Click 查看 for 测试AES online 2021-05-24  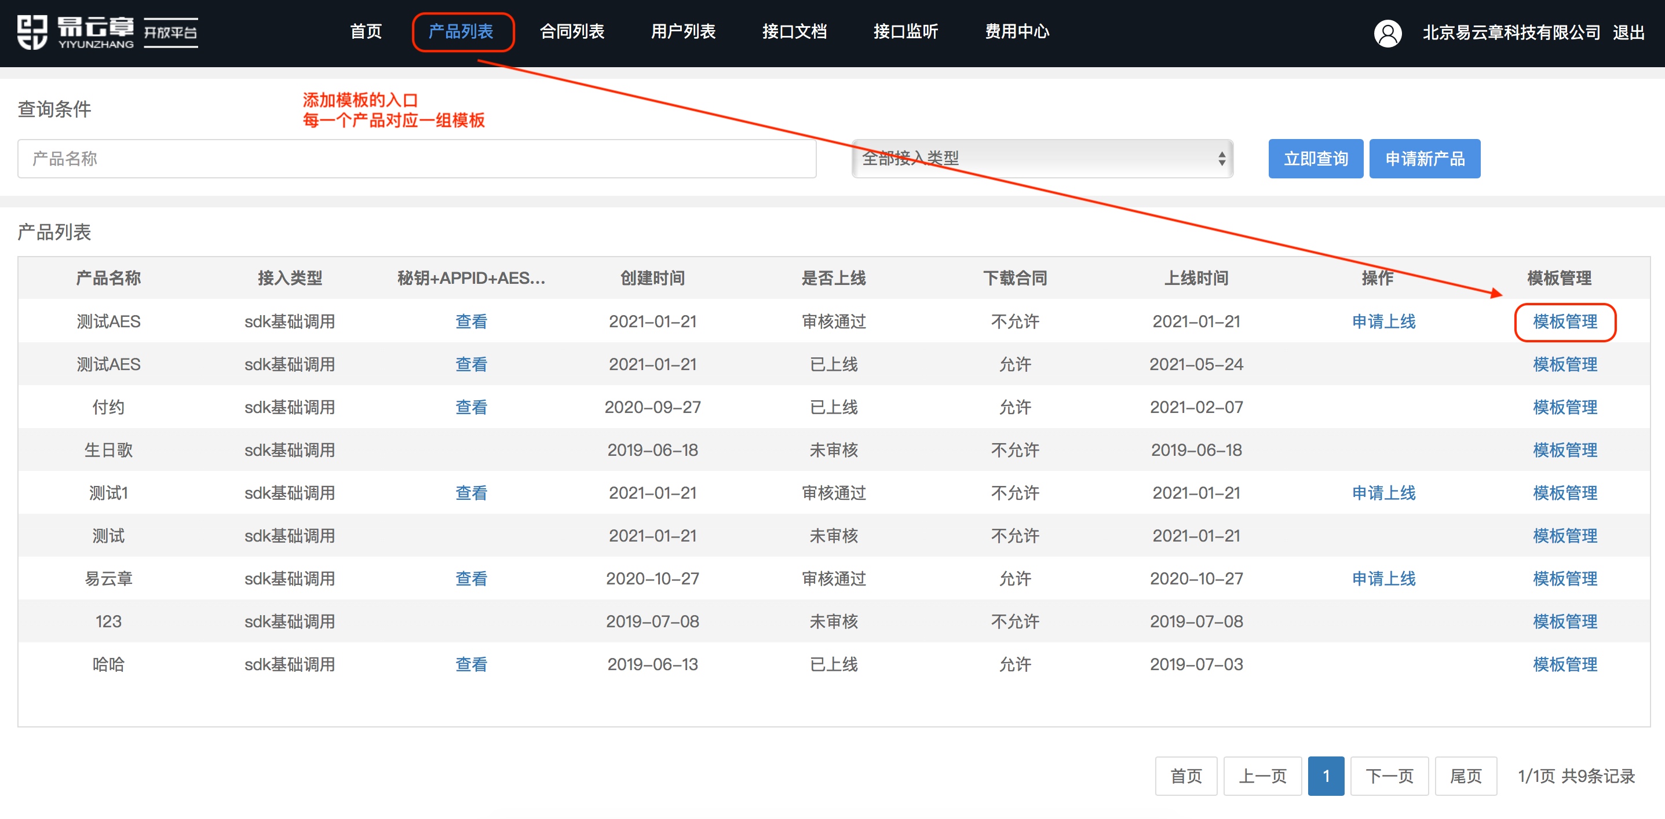tap(471, 364)
